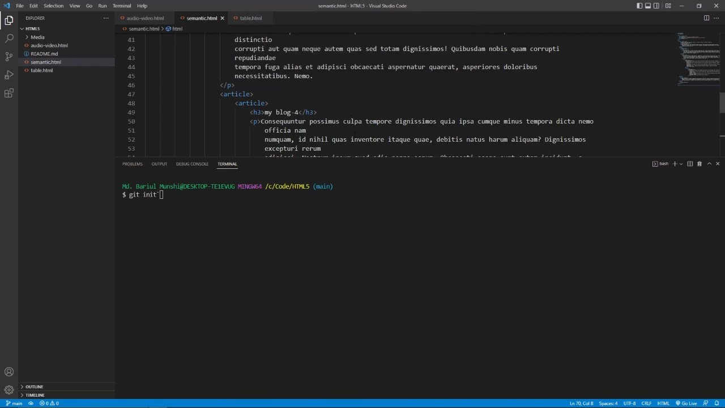Switch to the Debug Console tab
The image size is (725, 408).
point(193,164)
